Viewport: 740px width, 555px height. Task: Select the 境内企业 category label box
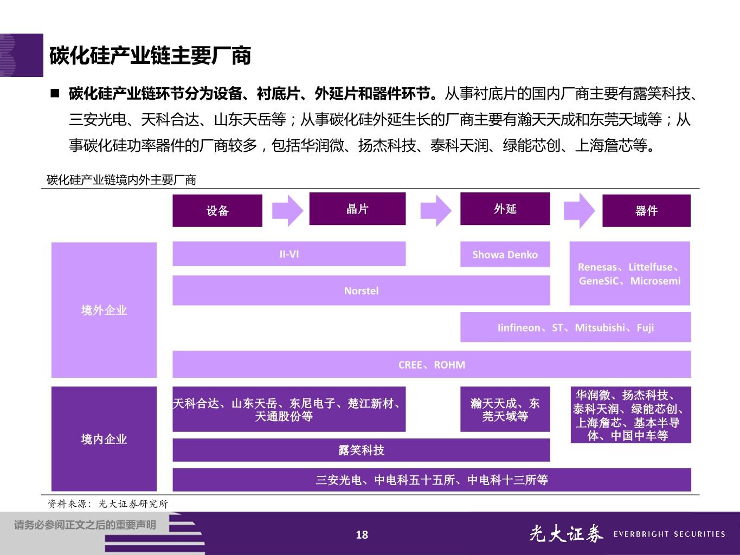click(x=104, y=440)
